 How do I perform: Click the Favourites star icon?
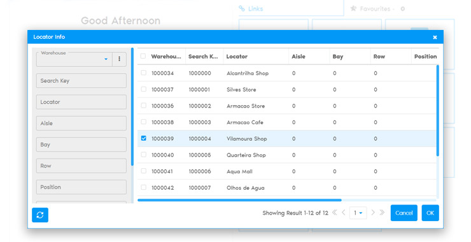[x=353, y=8]
